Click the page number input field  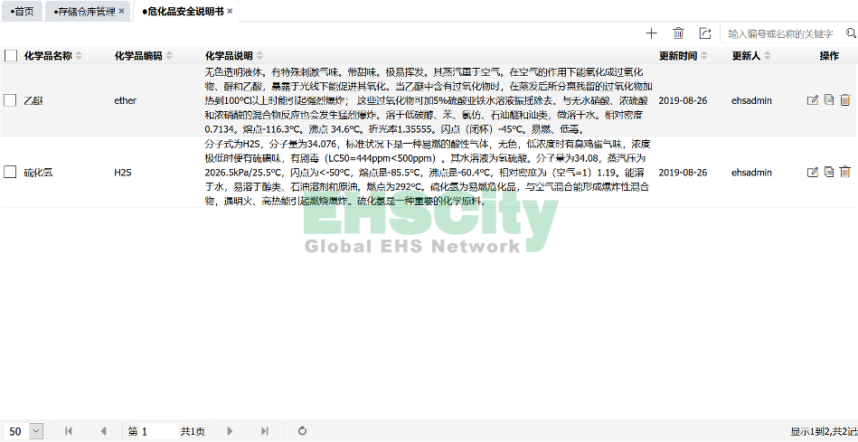click(x=159, y=431)
